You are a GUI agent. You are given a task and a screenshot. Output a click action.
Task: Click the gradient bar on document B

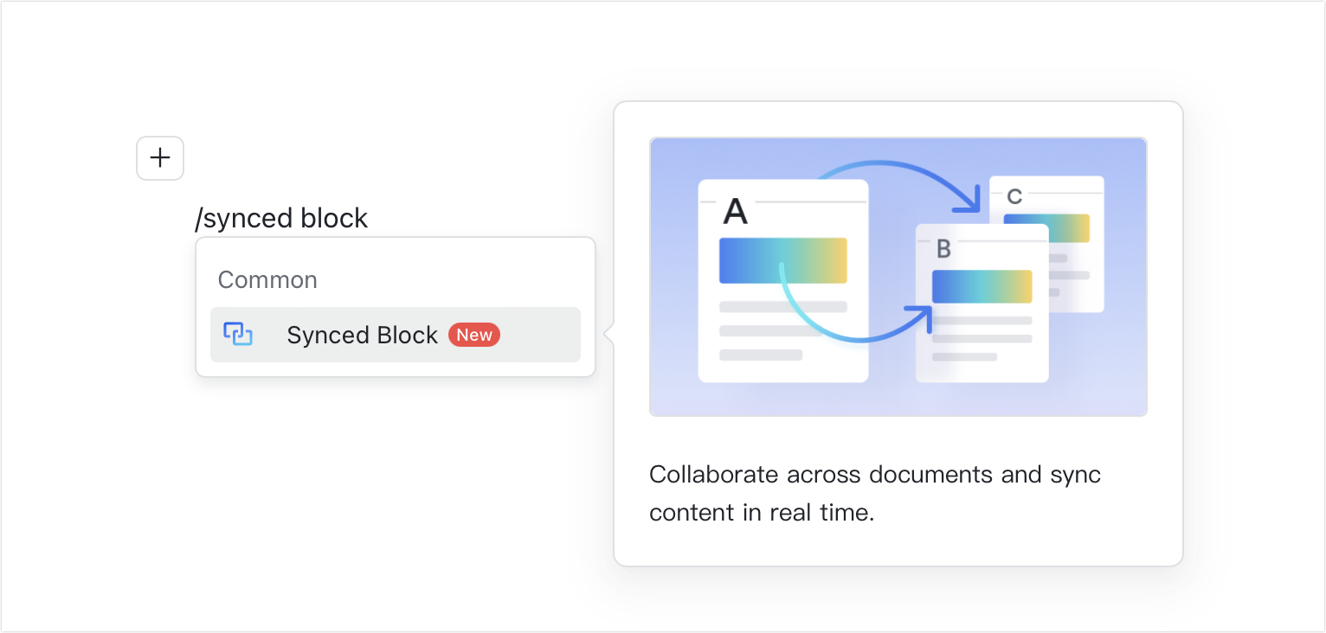(x=982, y=287)
